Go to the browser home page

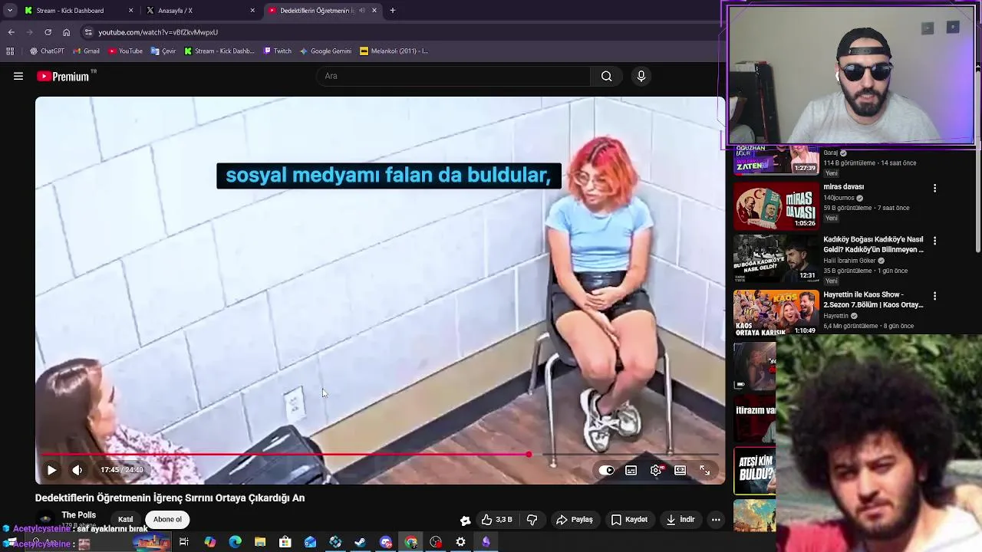[x=66, y=32]
